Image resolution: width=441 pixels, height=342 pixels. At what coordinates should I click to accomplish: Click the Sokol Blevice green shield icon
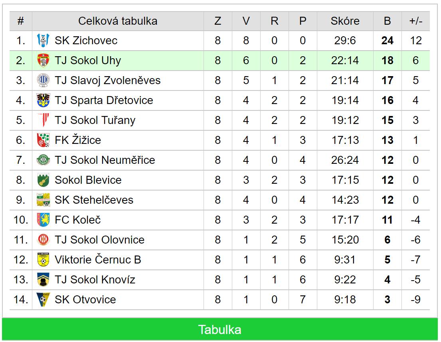pyautogui.click(x=44, y=180)
